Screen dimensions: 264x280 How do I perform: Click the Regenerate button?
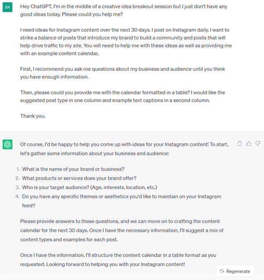click(x=235, y=271)
